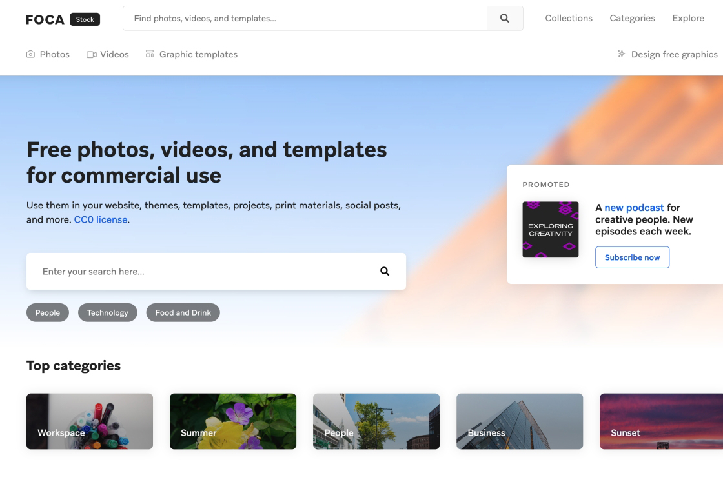Click the camera icon beside Photos
This screenshot has width=723, height=482.
click(30, 54)
